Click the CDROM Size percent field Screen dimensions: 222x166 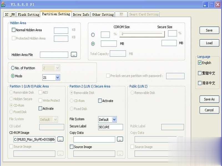coord(105,35)
